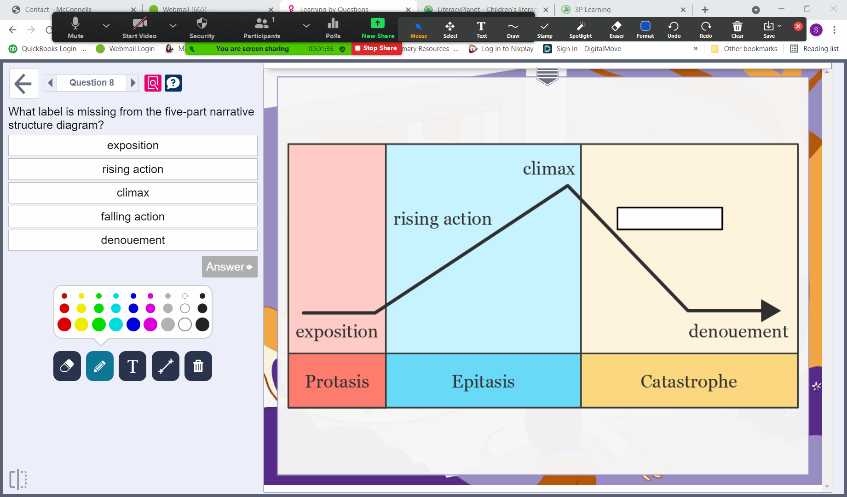Click the Stop Share button

[x=376, y=48]
